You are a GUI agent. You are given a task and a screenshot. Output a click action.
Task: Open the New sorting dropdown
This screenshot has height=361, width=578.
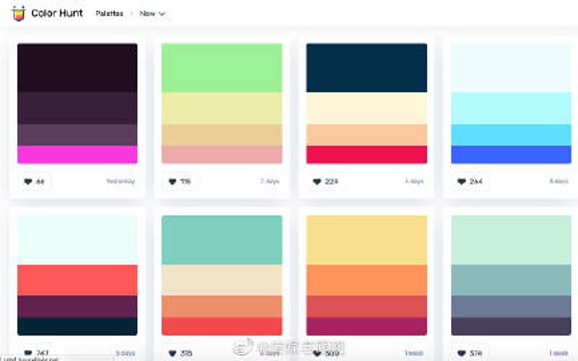pyautogui.click(x=152, y=13)
